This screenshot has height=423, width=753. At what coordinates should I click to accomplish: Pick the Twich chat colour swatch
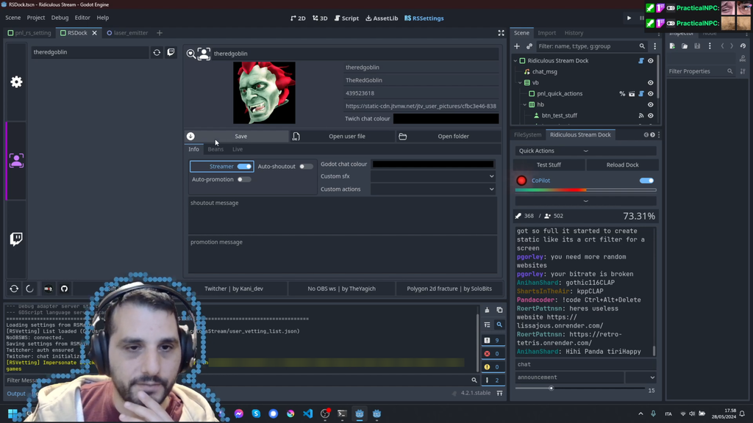point(446,118)
